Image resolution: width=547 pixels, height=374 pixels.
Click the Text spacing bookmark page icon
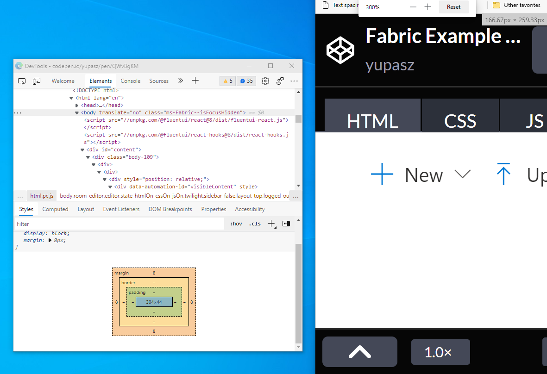(326, 5)
